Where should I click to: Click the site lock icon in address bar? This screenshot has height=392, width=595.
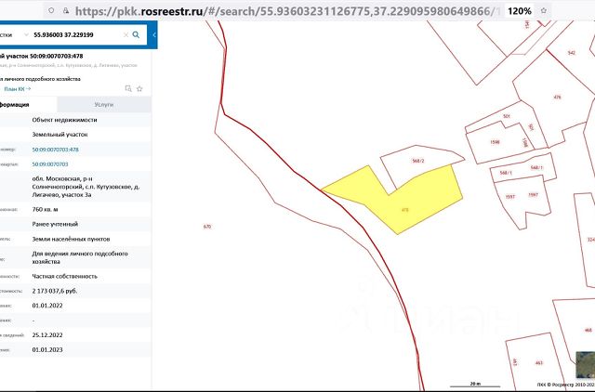point(66,11)
